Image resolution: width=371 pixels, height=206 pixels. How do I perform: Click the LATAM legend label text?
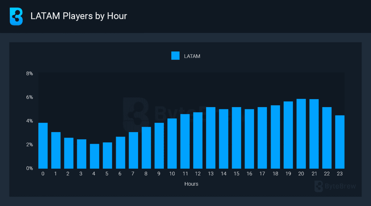tap(192, 56)
